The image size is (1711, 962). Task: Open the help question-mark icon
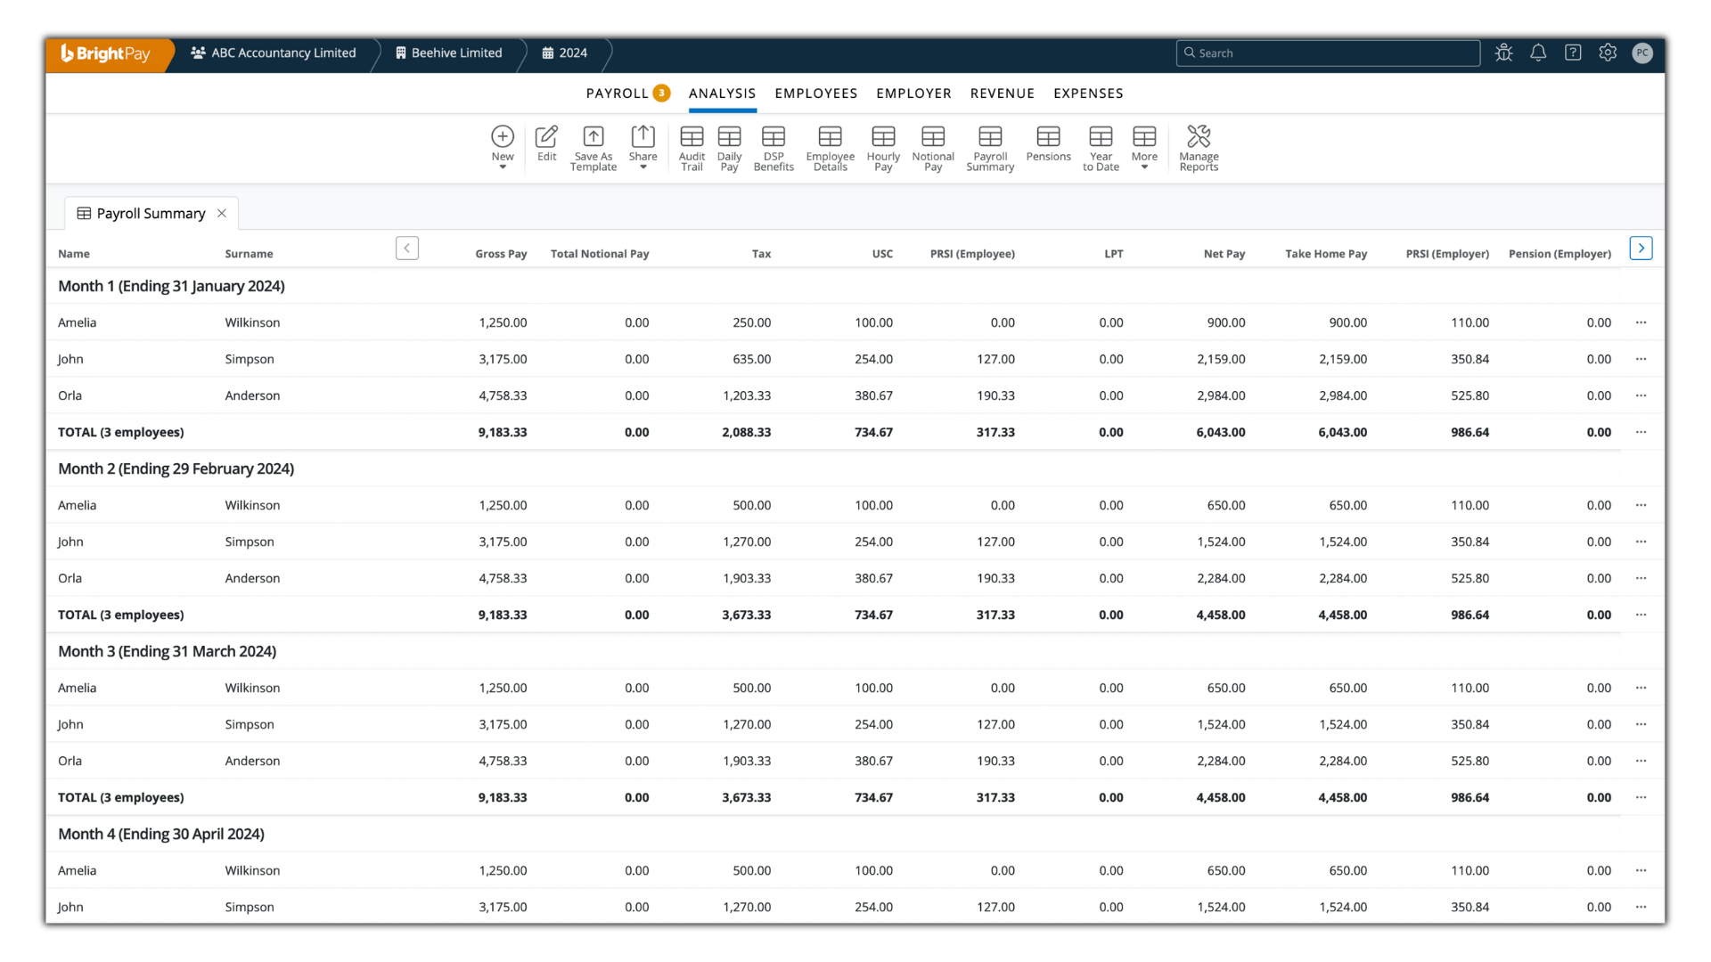1573,53
